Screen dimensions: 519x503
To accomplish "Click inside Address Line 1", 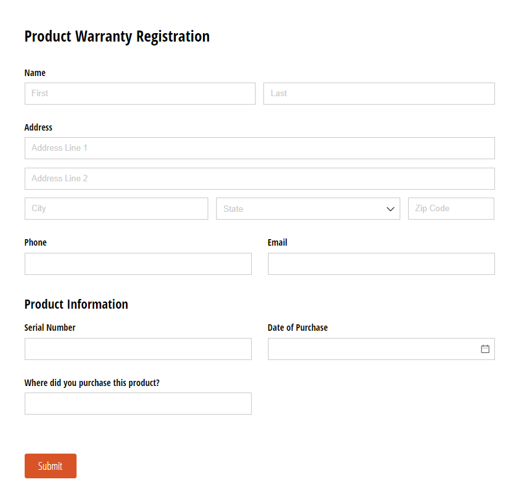I will [259, 148].
